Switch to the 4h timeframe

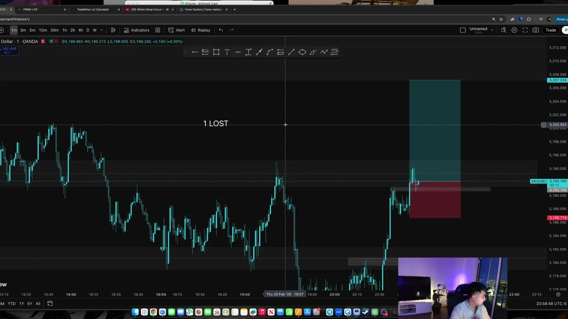coord(81,30)
